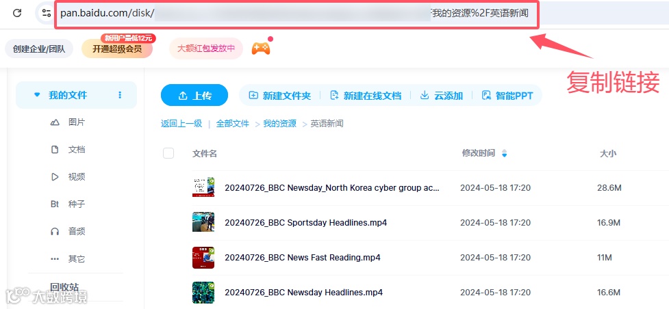Sort by the 大小 column header
Screen dimensions: 669x309
click(x=608, y=153)
